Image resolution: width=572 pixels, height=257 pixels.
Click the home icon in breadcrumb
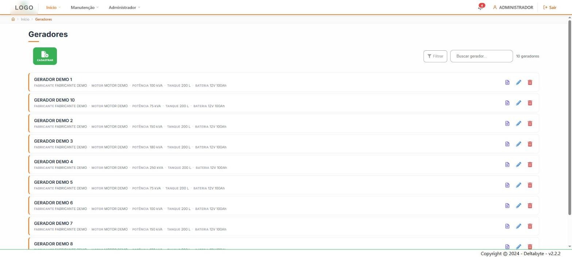click(x=13, y=19)
